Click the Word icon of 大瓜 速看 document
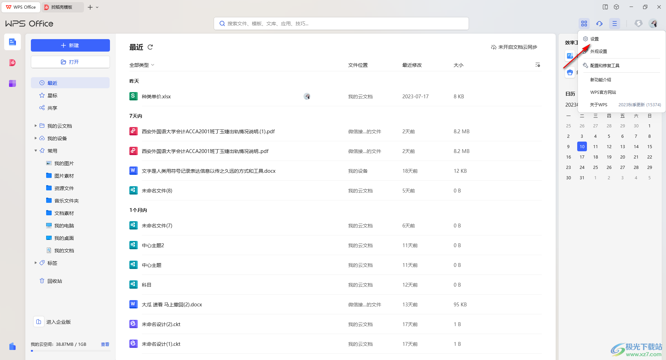 tap(133, 304)
